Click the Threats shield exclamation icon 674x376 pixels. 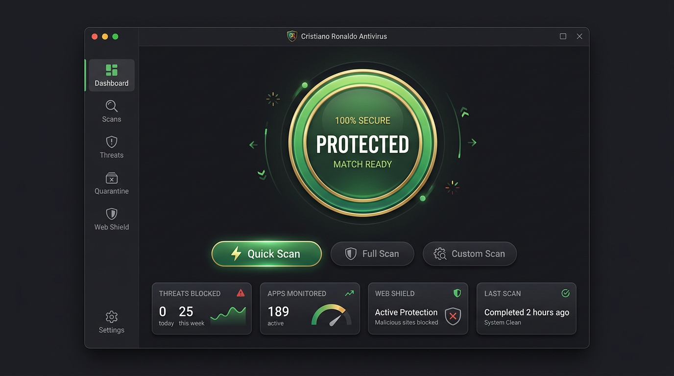[x=112, y=142]
